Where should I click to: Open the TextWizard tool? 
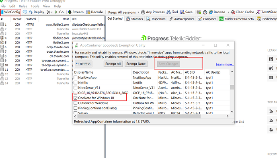[x=267, y=12]
